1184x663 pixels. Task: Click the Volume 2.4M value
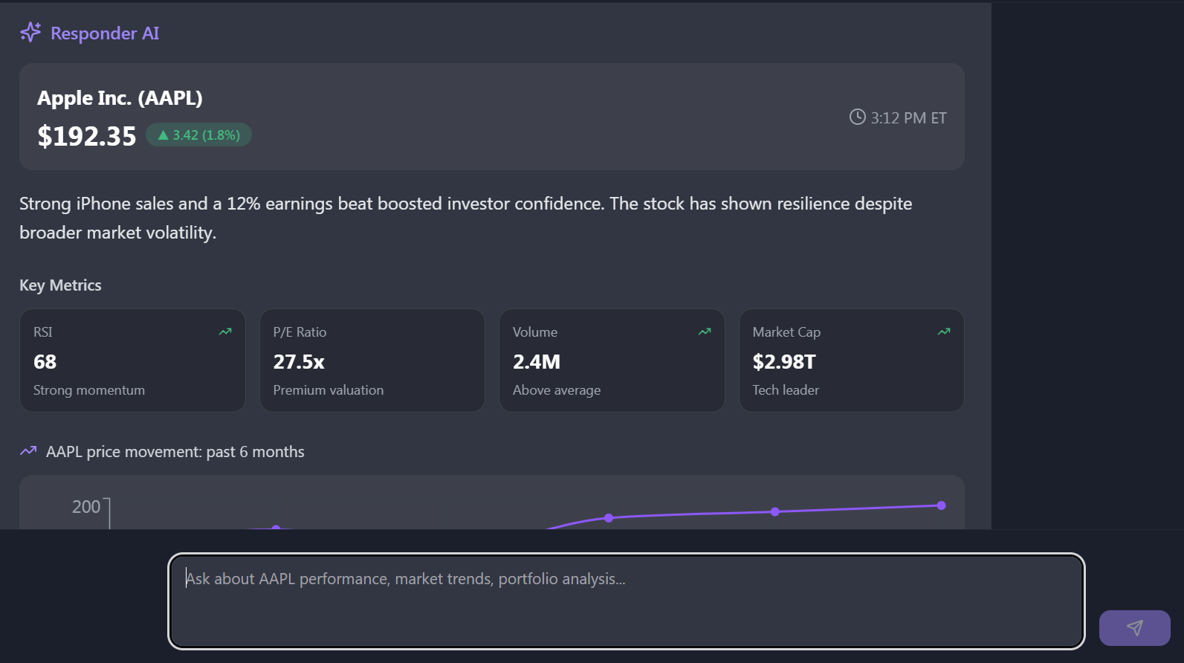(x=537, y=362)
